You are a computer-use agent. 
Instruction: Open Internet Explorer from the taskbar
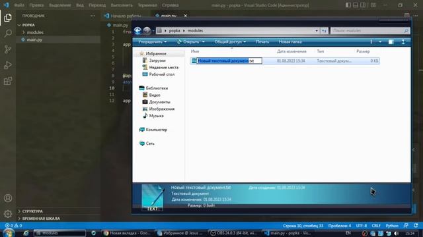point(26,233)
